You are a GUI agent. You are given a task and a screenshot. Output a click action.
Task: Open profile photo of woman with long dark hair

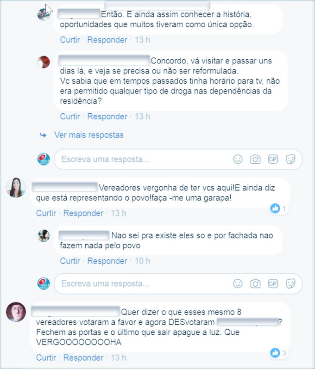[16, 188]
